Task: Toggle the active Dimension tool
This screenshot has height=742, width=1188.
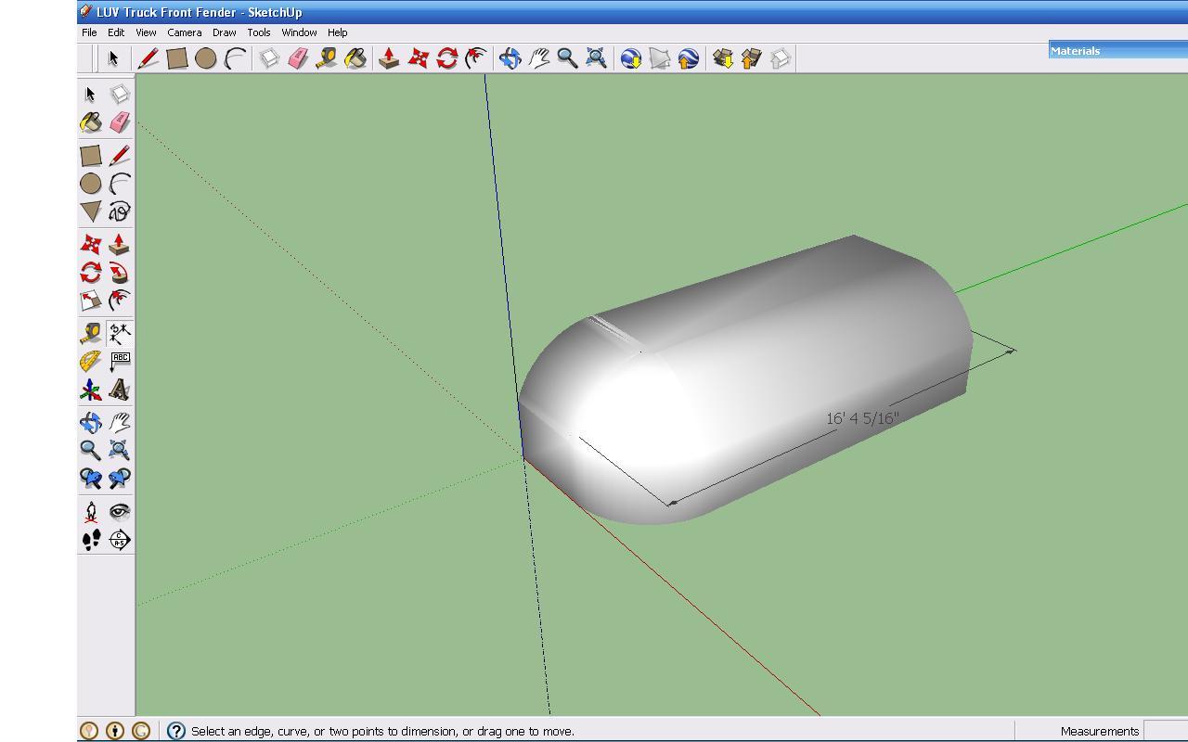Action: click(x=120, y=332)
